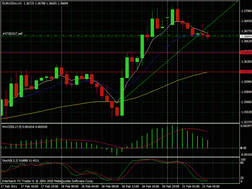
Task: Click price scale value 1.36775
Action: 246,31
